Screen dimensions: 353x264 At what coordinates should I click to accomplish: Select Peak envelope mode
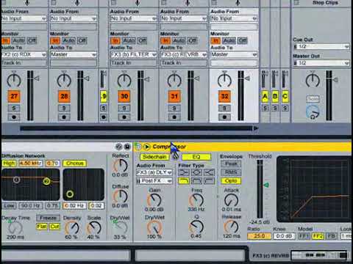(x=231, y=164)
